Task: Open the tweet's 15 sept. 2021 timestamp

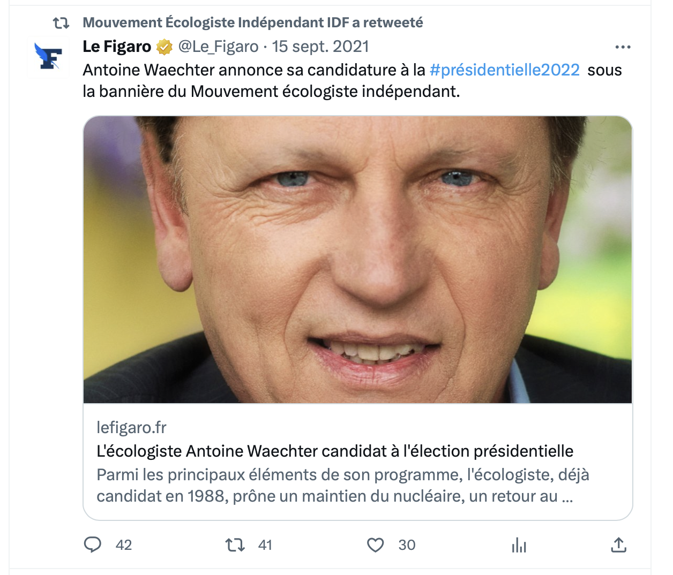Action: tap(320, 47)
